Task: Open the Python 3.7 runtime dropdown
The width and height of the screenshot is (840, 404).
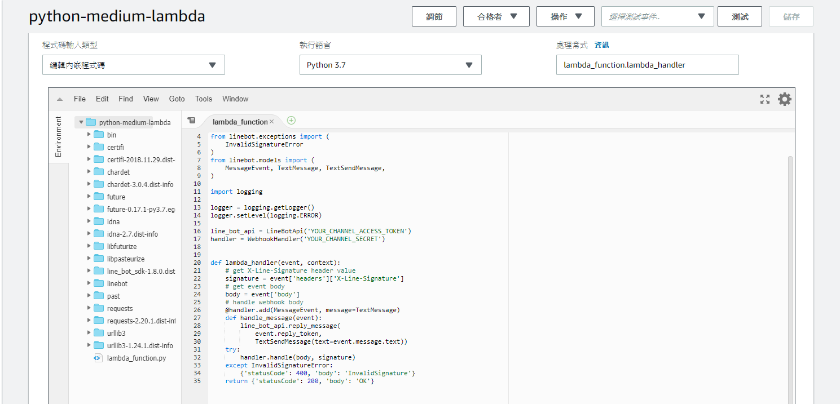Action: click(390, 65)
